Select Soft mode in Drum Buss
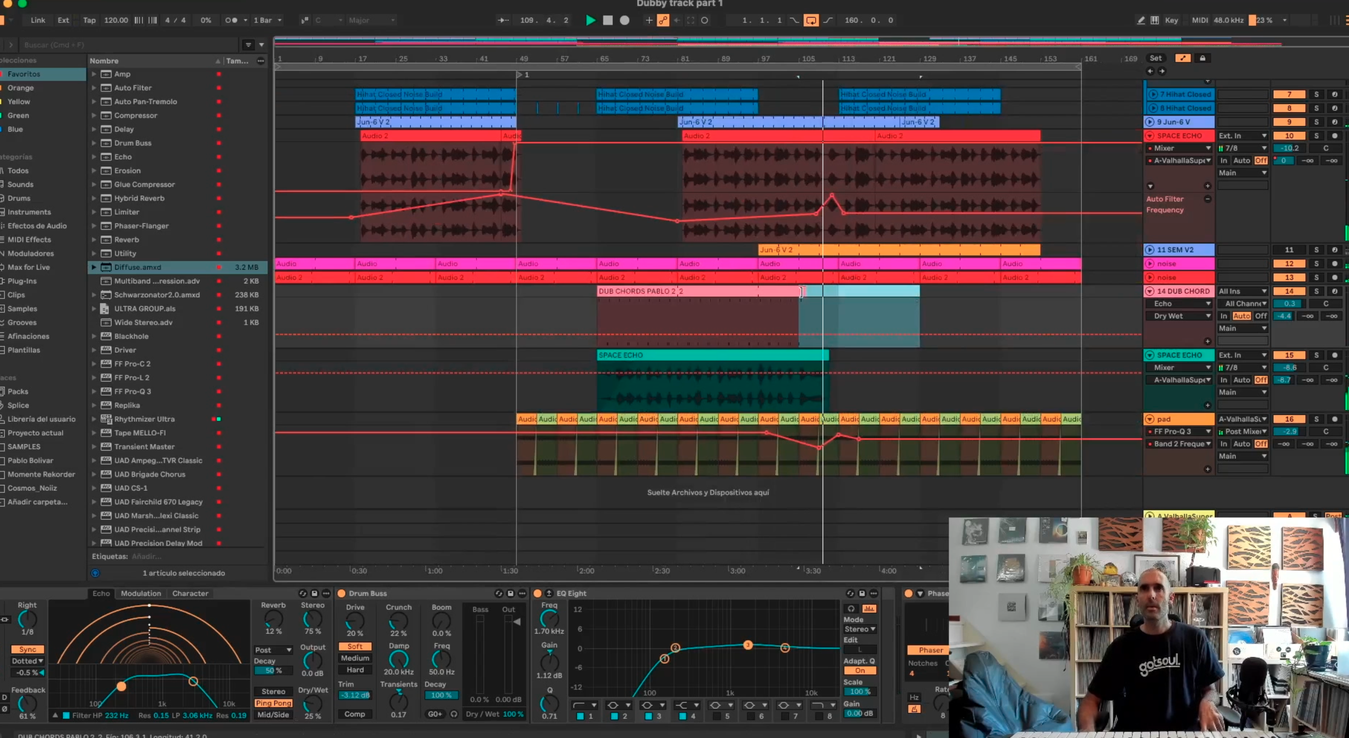The height and width of the screenshot is (738, 1349). [x=355, y=646]
